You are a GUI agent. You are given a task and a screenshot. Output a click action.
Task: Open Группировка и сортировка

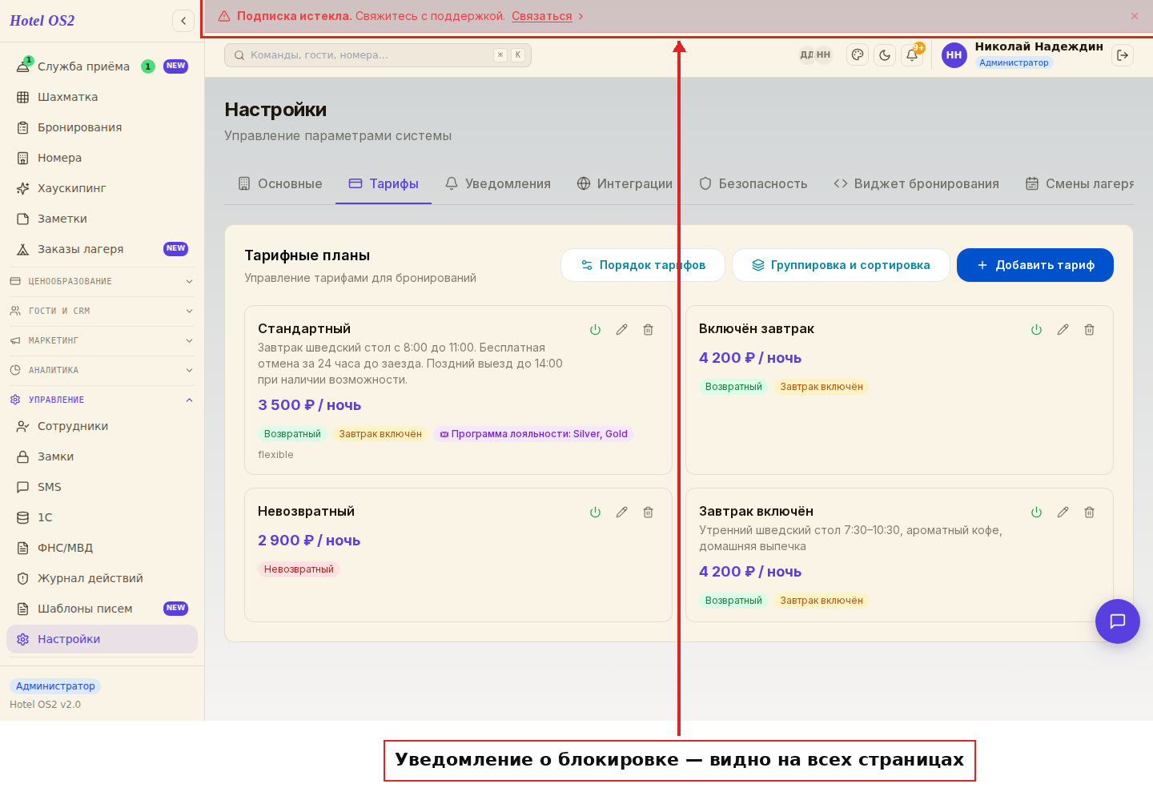tap(841, 265)
